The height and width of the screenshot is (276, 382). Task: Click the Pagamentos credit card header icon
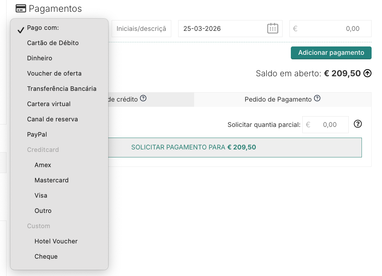[21, 8]
